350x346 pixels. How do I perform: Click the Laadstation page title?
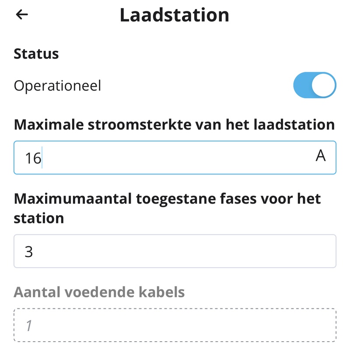pyautogui.click(x=175, y=15)
